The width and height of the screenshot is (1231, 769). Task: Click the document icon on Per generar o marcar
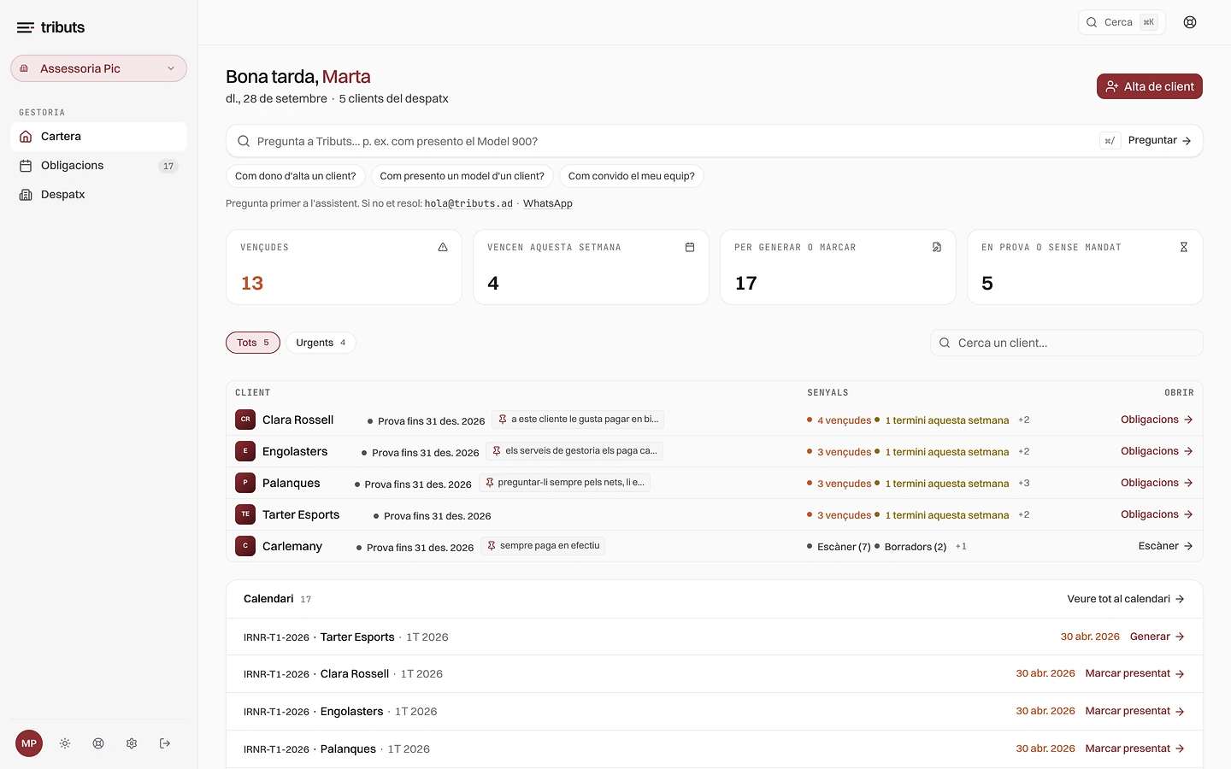937,247
